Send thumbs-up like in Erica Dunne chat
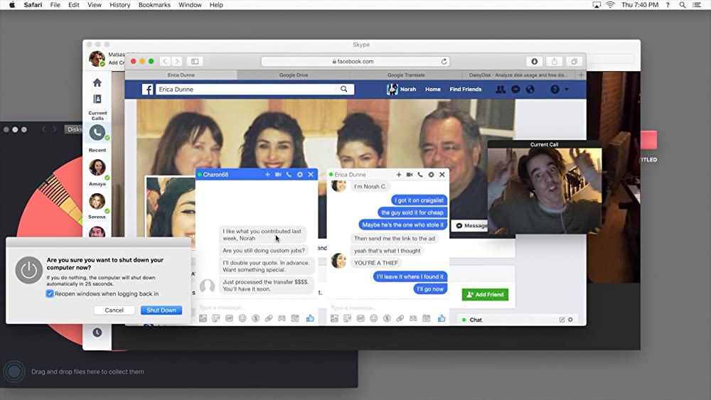The image size is (711, 400). 442,319
